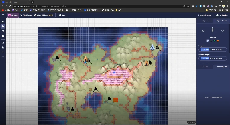Image resolution: width=230 pixels, height=125 pixels.
Task: Click the Statue preview thumbnail
Action: 212,30
